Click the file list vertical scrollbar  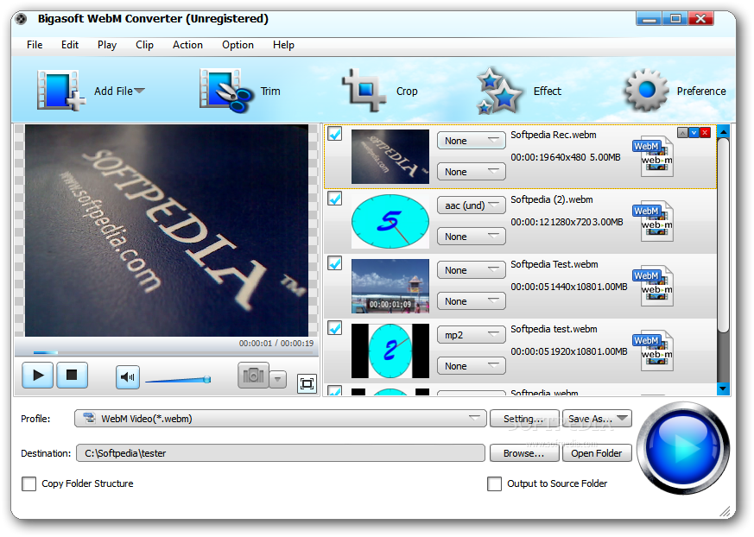pyautogui.click(x=723, y=235)
